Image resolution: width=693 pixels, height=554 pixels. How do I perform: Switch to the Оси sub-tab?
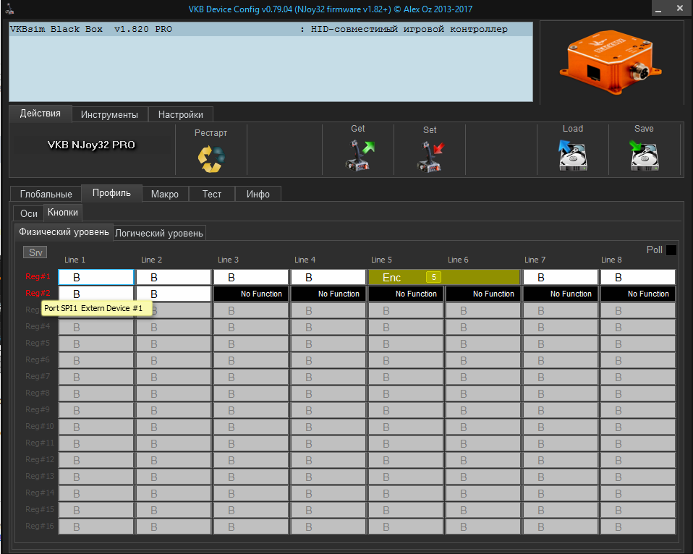pyautogui.click(x=29, y=213)
